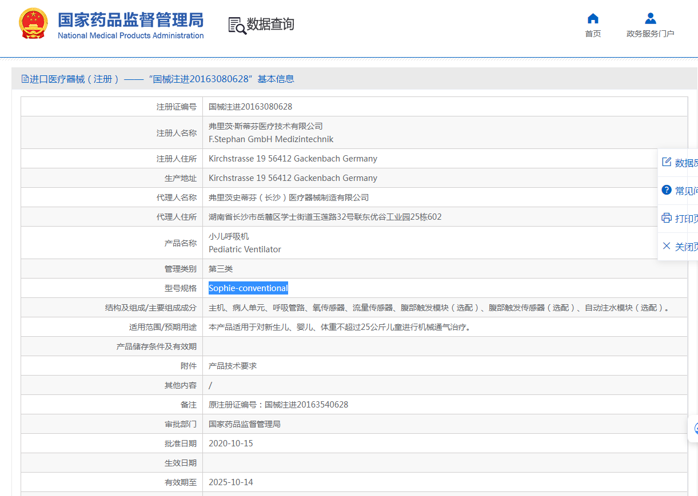Viewport: 698px width, 496px height.
Task: Click the 审批部门 row label
Action: pyautogui.click(x=181, y=424)
